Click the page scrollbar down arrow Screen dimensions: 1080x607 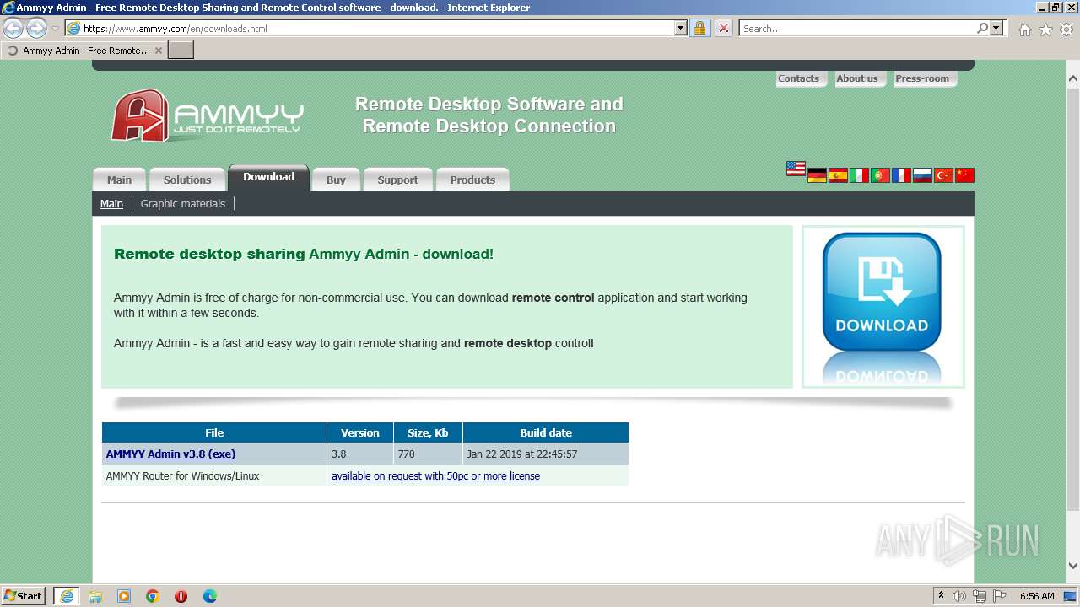tap(1073, 566)
